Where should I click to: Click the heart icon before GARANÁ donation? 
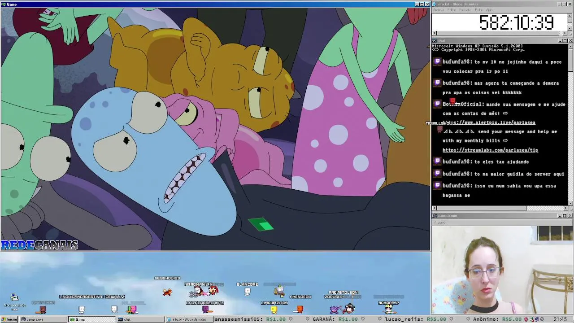coord(308,319)
